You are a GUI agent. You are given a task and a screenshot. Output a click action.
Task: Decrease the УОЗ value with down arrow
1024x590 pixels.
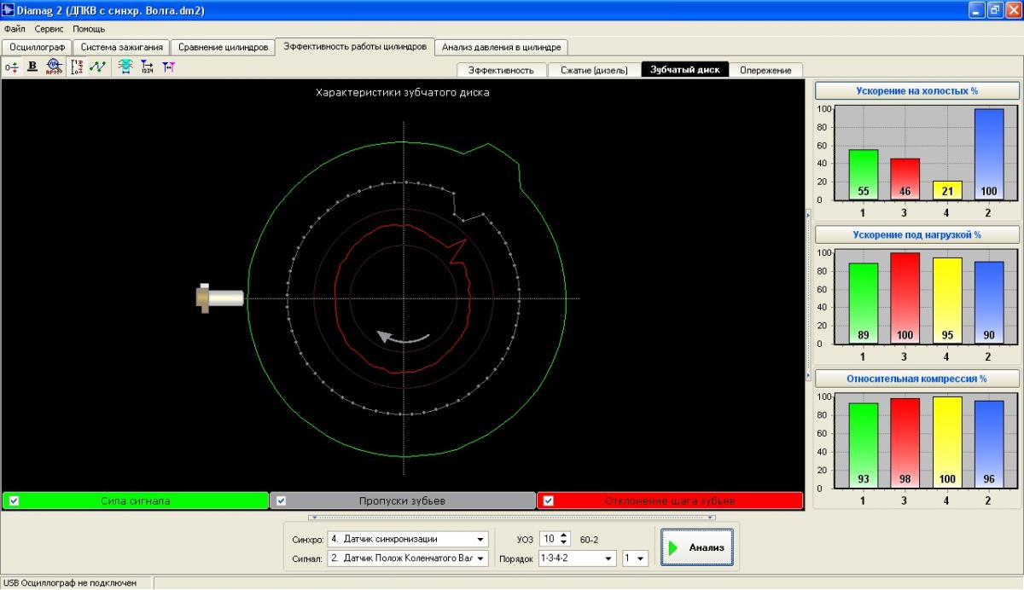pos(564,542)
